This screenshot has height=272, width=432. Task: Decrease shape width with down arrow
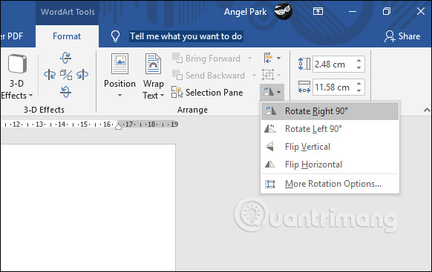click(x=359, y=90)
